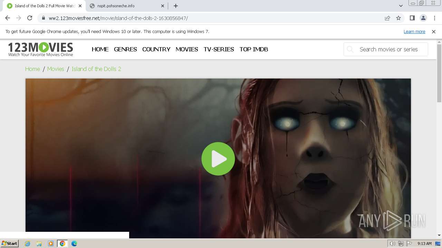Click Island of the Dolls 2 breadcrumb
442x248 pixels.
96,69
